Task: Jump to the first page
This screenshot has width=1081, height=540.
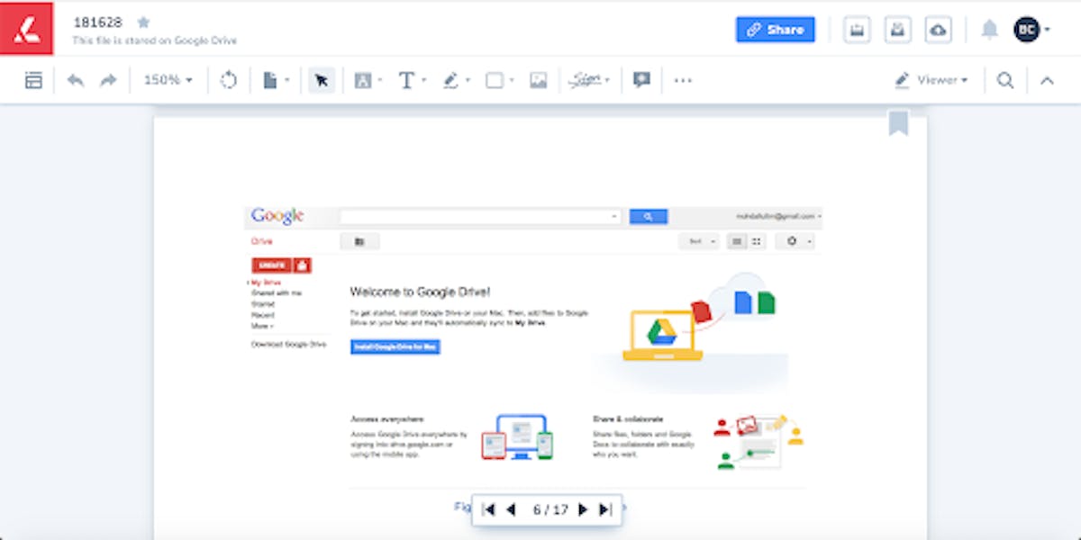Action: coord(489,509)
